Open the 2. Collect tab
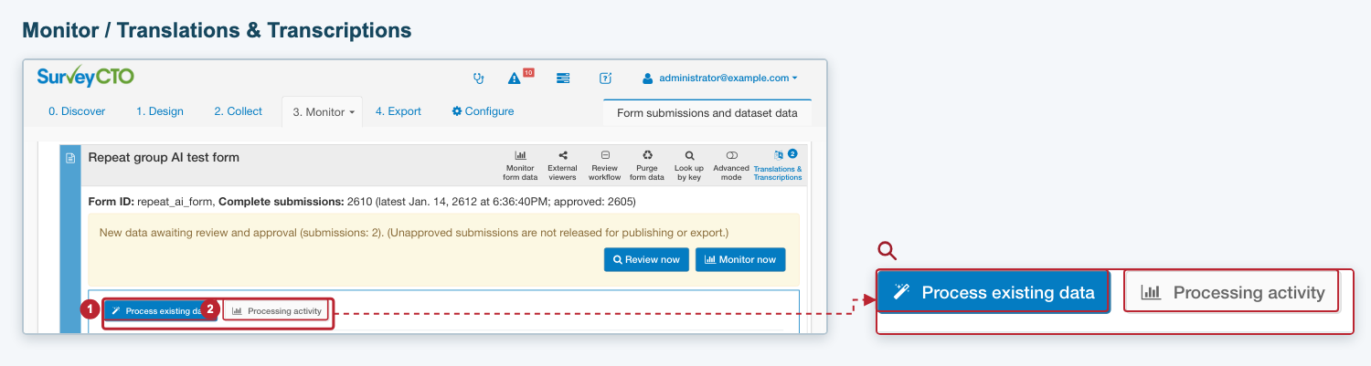This screenshot has height=366, width=1371. (239, 111)
